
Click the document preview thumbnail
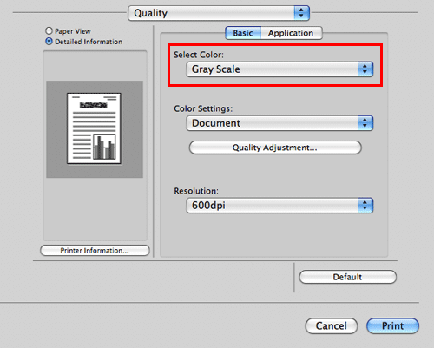94,128
